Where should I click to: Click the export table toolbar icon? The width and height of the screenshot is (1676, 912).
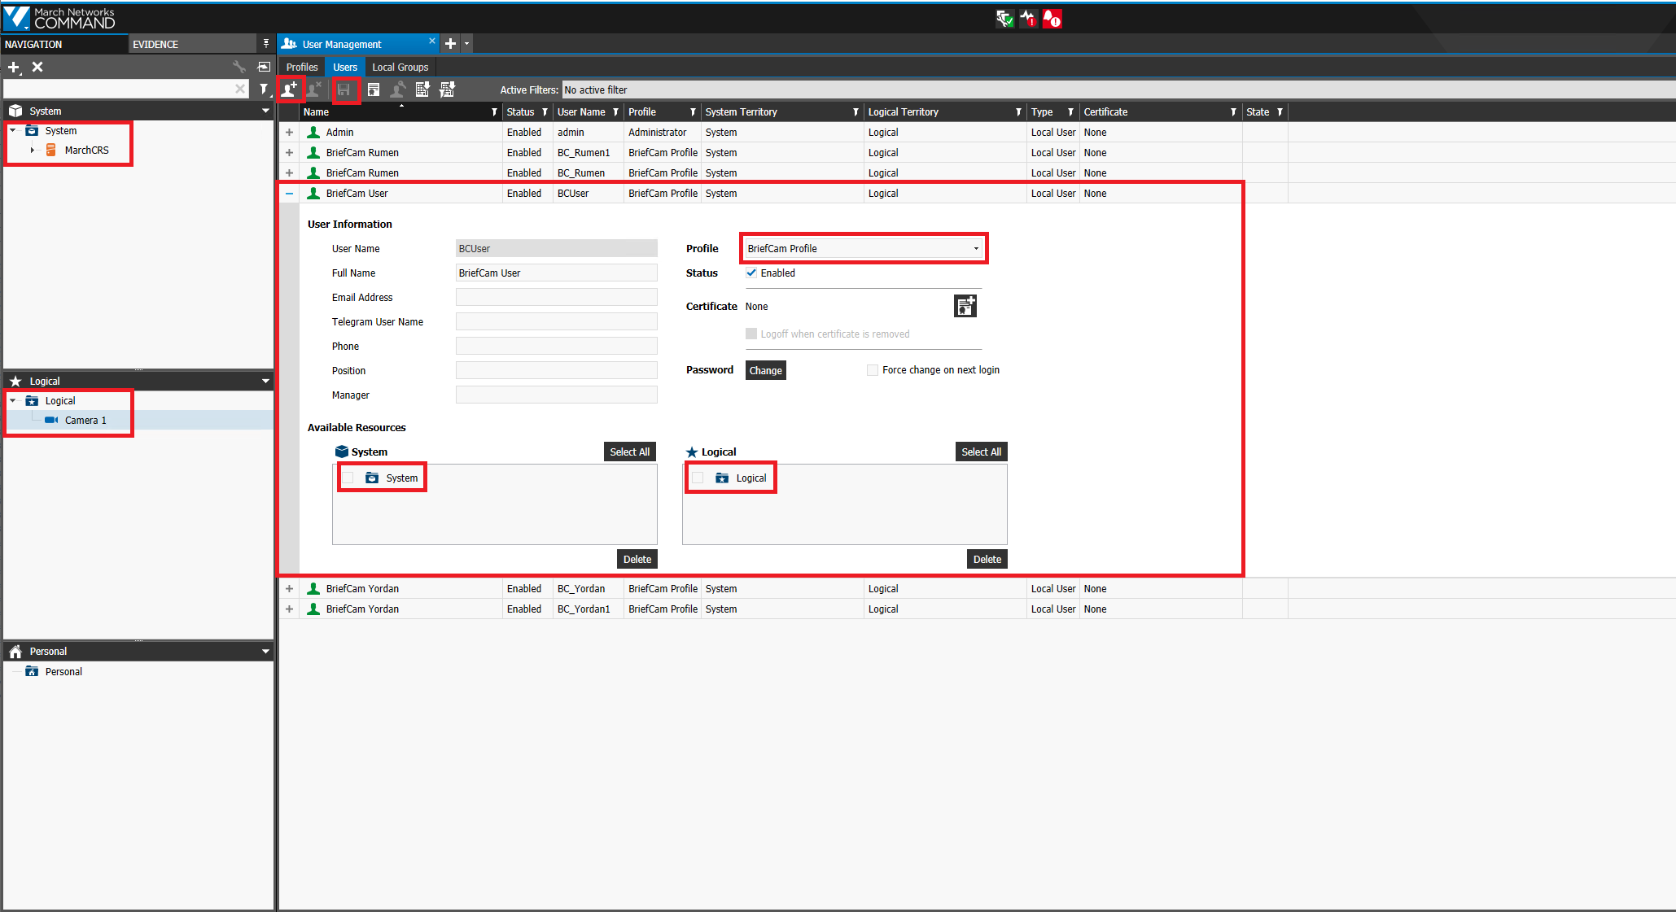click(422, 89)
